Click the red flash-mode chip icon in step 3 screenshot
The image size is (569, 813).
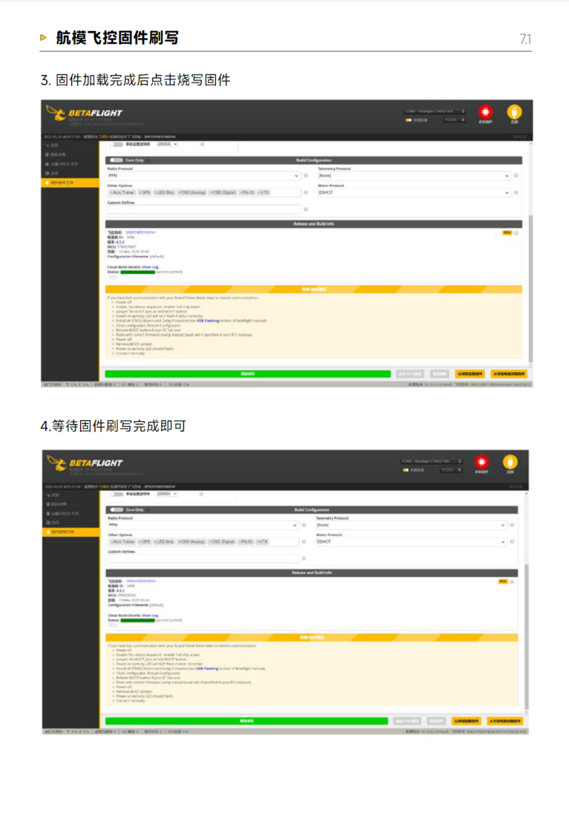pyautogui.click(x=485, y=111)
